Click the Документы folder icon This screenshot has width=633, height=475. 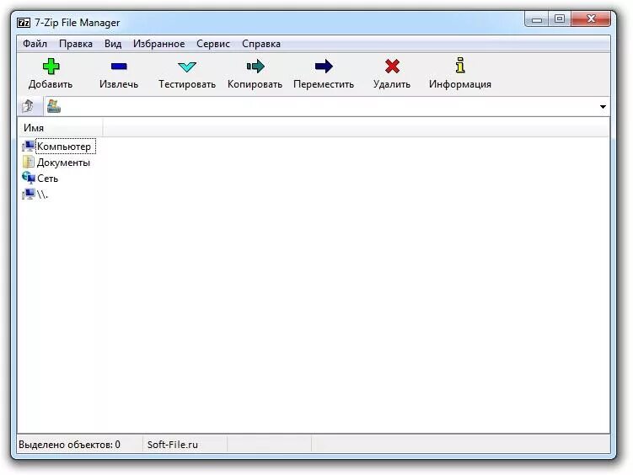pyautogui.click(x=29, y=162)
